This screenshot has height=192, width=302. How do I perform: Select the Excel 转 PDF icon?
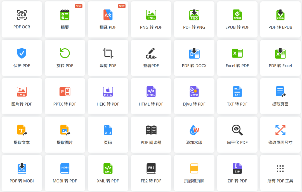237,53
